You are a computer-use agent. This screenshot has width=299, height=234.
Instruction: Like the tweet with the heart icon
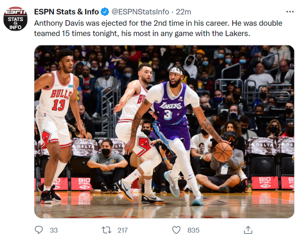(176, 230)
